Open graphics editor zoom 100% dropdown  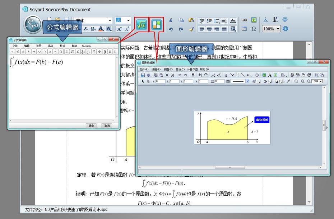point(321,81)
